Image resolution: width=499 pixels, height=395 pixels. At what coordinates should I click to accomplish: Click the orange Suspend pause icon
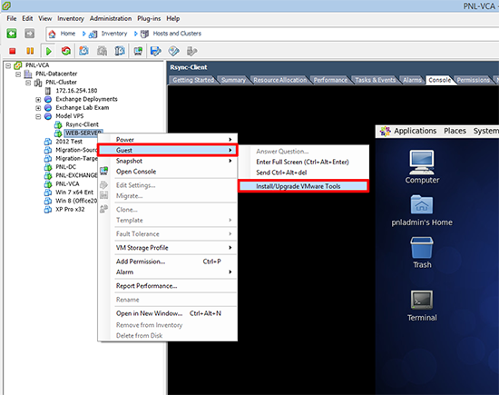pos(30,51)
